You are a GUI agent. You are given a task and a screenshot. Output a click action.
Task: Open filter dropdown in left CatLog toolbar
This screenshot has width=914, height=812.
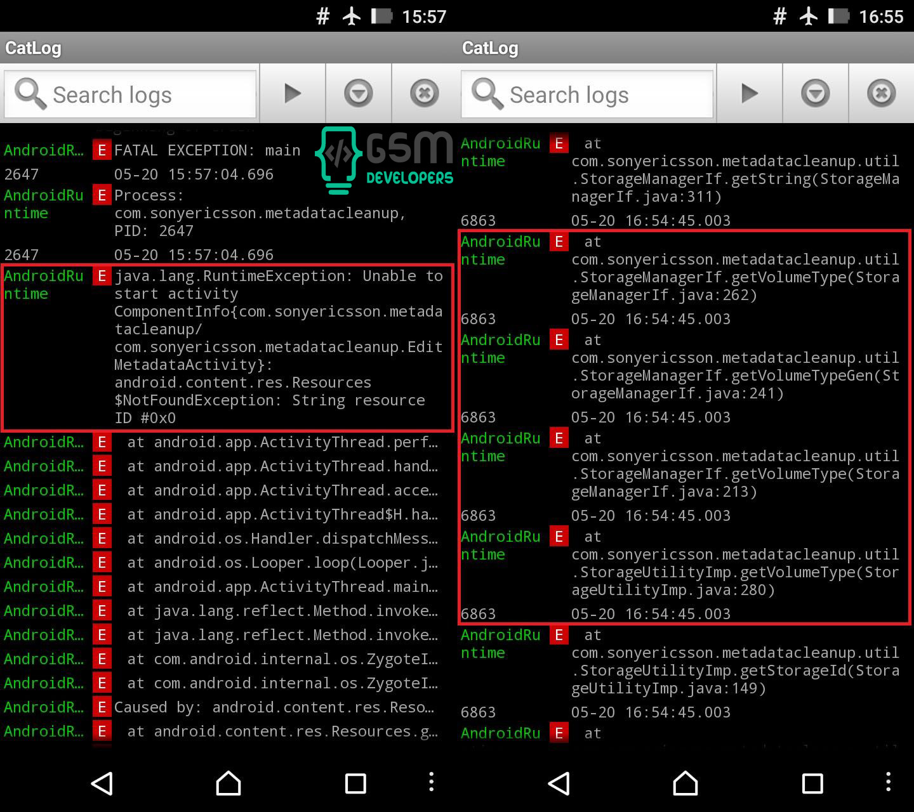pos(359,94)
